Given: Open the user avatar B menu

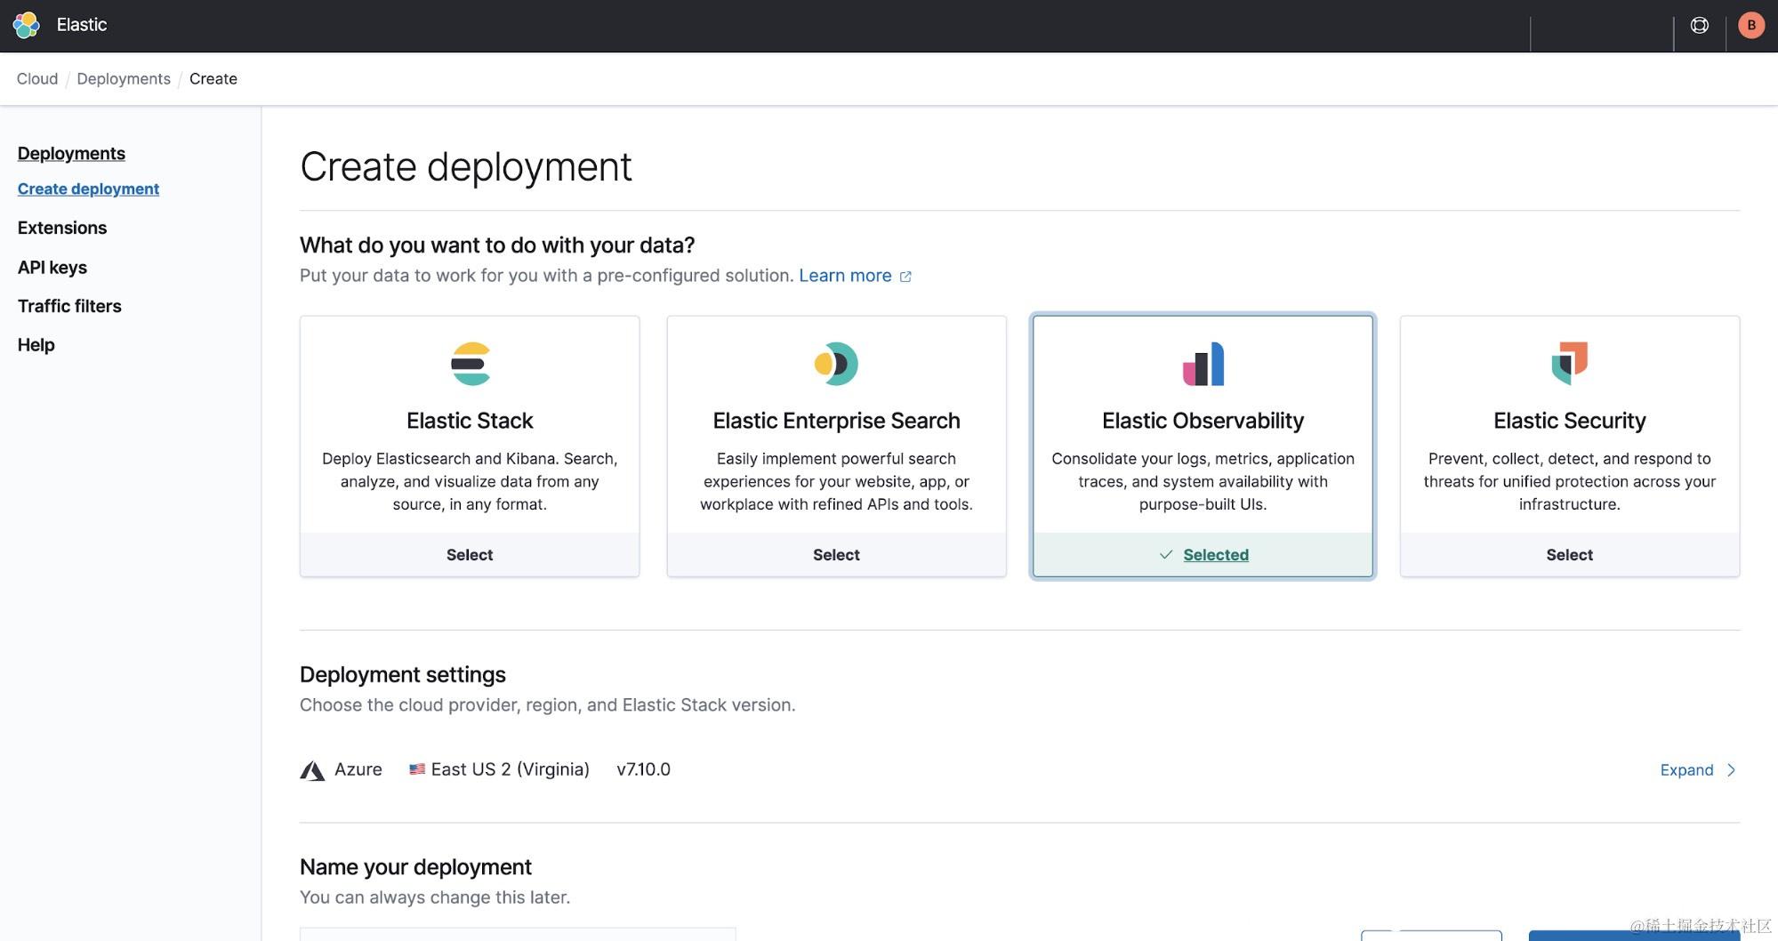Looking at the screenshot, I should (x=1751, y=25).
